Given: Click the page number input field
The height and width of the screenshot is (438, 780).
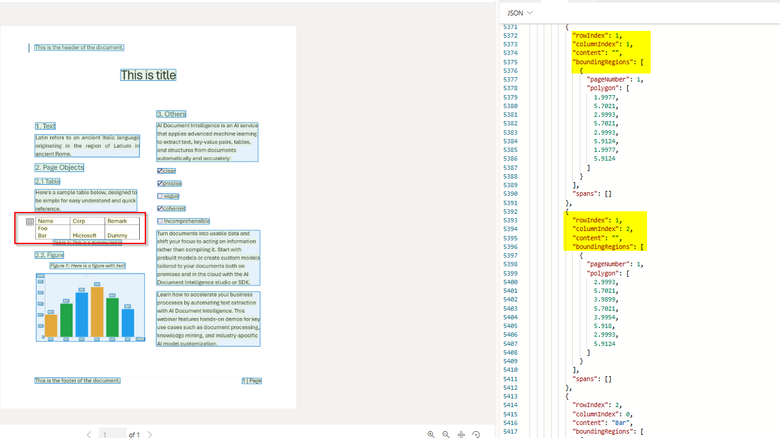Looking at the screenshot, I should click(x=113, y=434).
